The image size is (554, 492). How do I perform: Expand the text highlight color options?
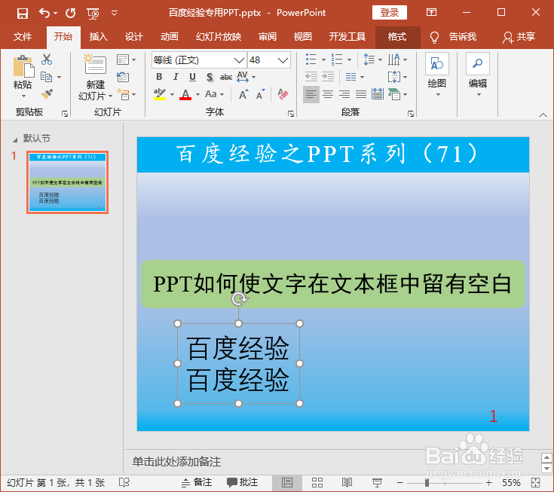pos(172,94)
